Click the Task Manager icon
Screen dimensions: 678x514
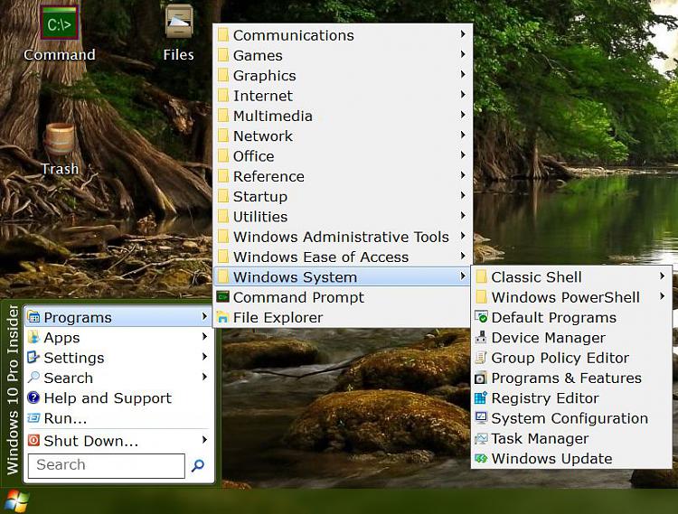click(481, 438)
